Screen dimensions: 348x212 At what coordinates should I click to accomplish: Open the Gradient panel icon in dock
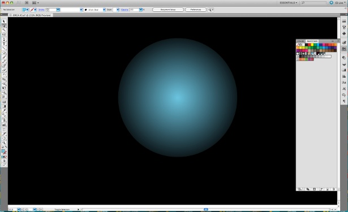pyautogui.click(x=344, y=70)
